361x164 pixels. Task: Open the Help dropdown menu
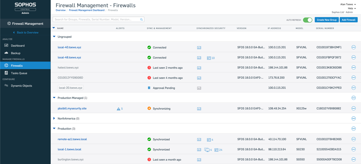coord(352,8)
